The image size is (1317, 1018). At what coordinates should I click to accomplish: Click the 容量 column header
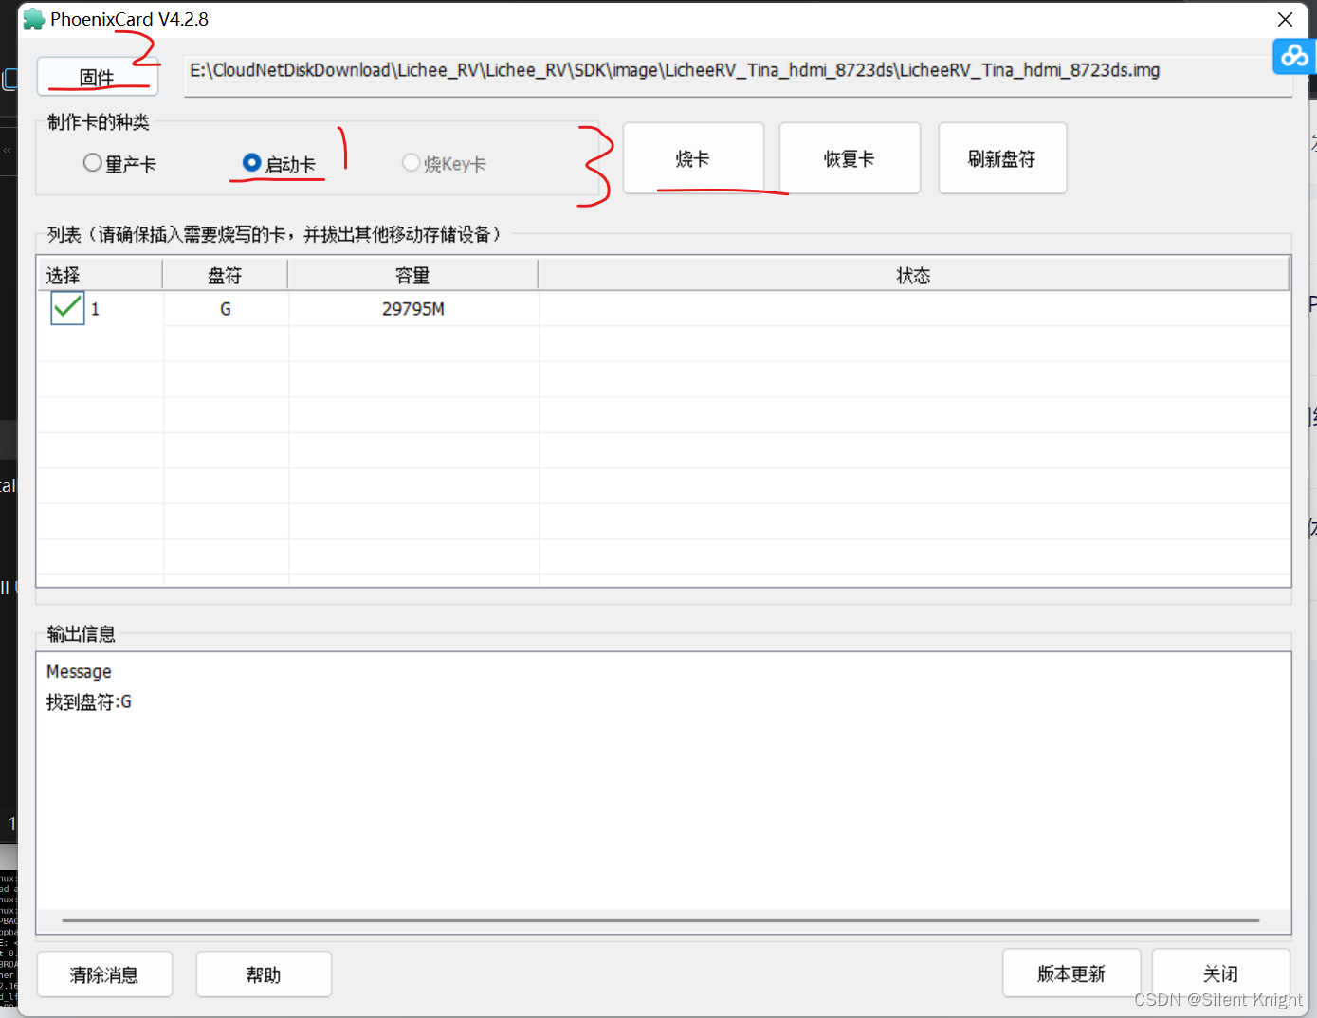pyautogui.click(x=413, y=275)
